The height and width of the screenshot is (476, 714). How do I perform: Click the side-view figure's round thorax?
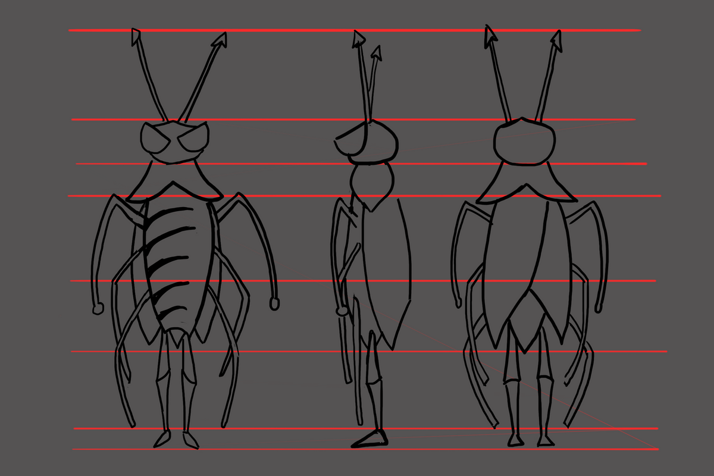coord(372,183)
